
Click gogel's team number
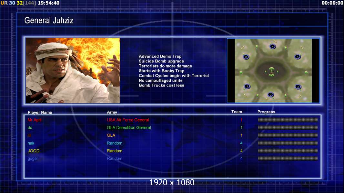[x=241, y=159]
